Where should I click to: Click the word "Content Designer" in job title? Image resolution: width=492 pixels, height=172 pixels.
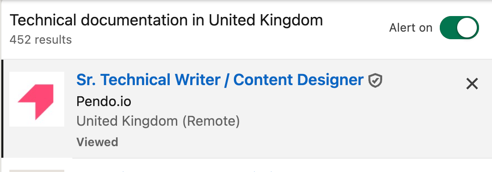tap(298, 80)
